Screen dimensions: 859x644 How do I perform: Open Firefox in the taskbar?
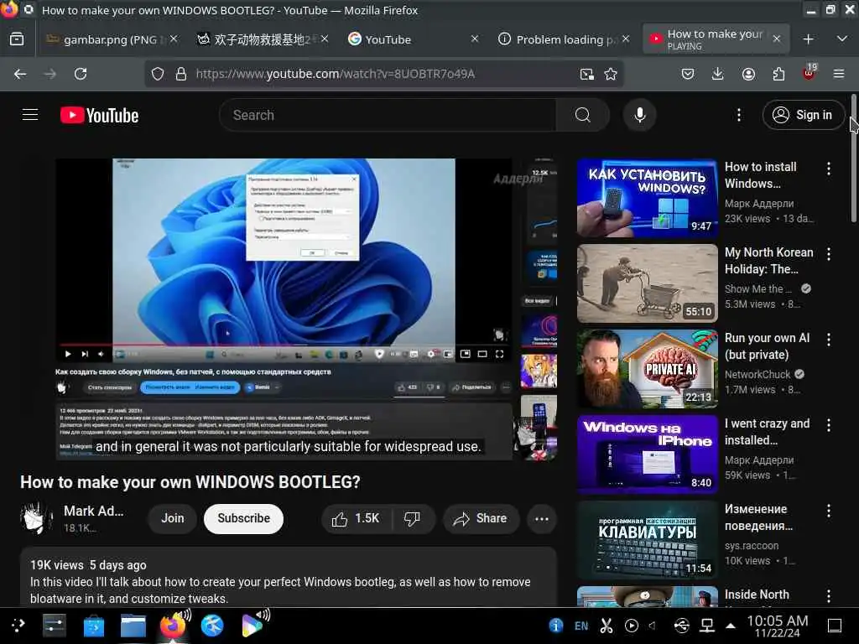(x=173, y=626)
